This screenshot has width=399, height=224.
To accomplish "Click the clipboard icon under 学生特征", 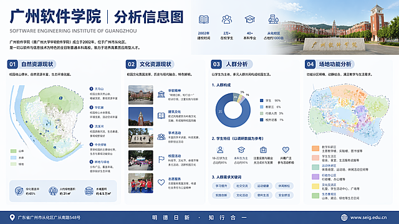I will coord(263,150).
